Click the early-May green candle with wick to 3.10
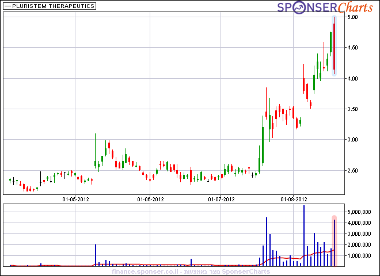380x276 pixels. [x=95, y=151]
